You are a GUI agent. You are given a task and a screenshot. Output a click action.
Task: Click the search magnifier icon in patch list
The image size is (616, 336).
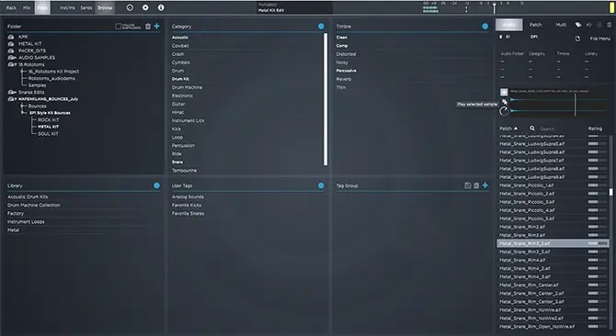click(532, 129)
